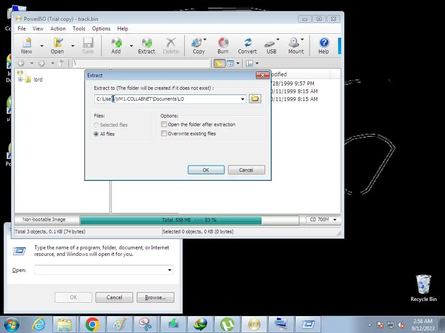Click the Open toolbar icon

click(58, 46)
